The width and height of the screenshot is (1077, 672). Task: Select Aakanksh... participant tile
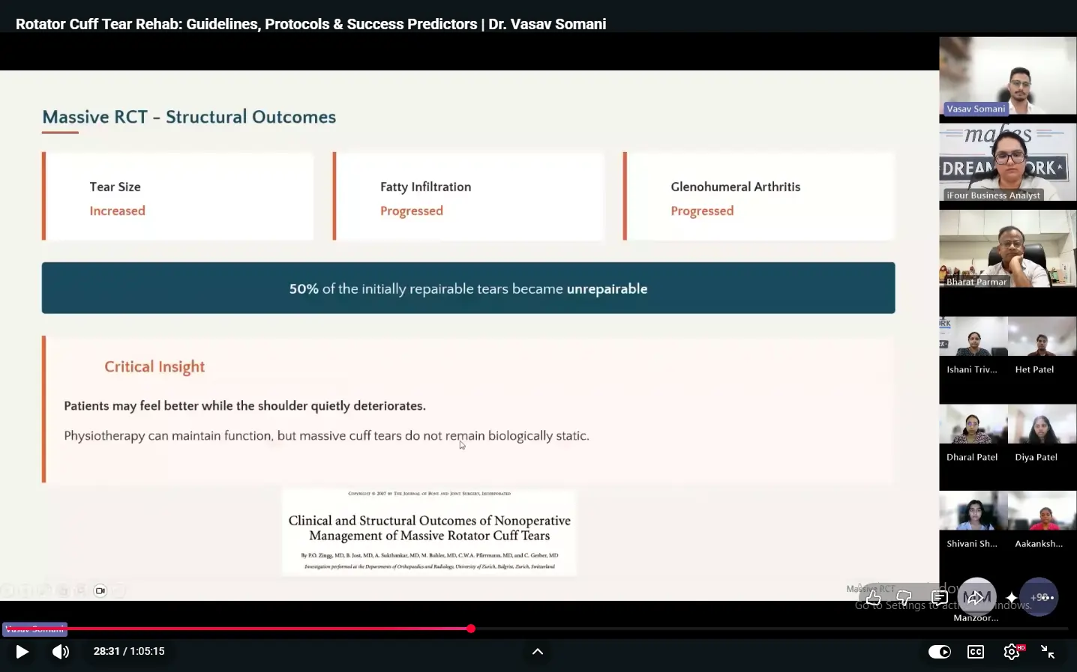(1042, 521)
